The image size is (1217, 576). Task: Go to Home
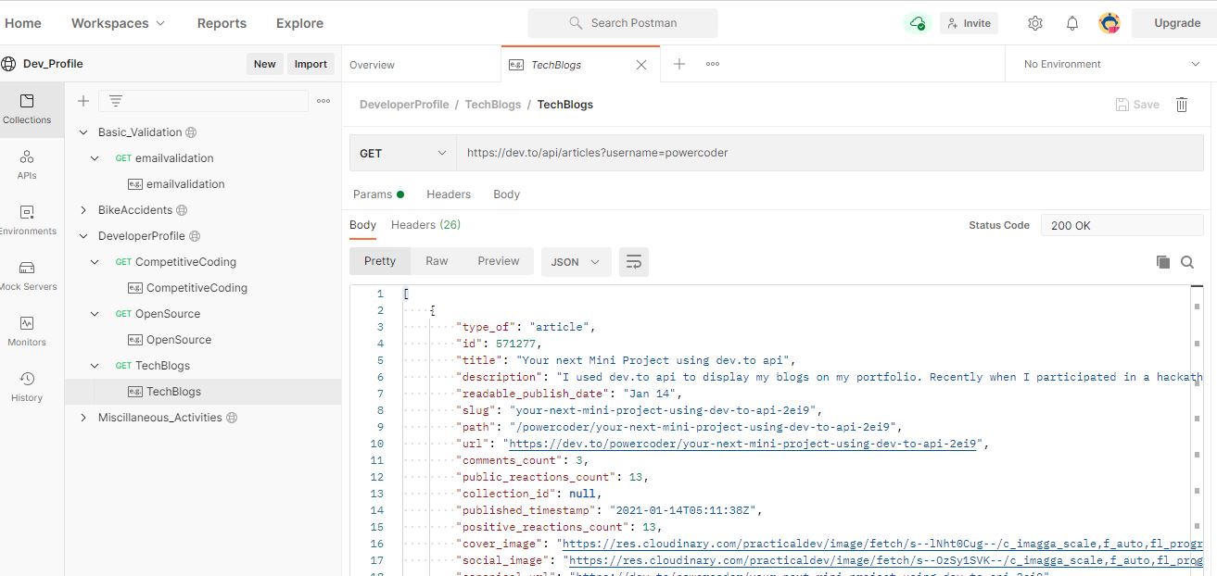[x=23, y=23]
